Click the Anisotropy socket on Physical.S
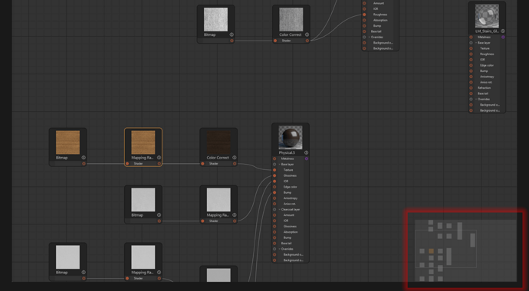Viewport: 529px width, 291px height. pos(274,198)
